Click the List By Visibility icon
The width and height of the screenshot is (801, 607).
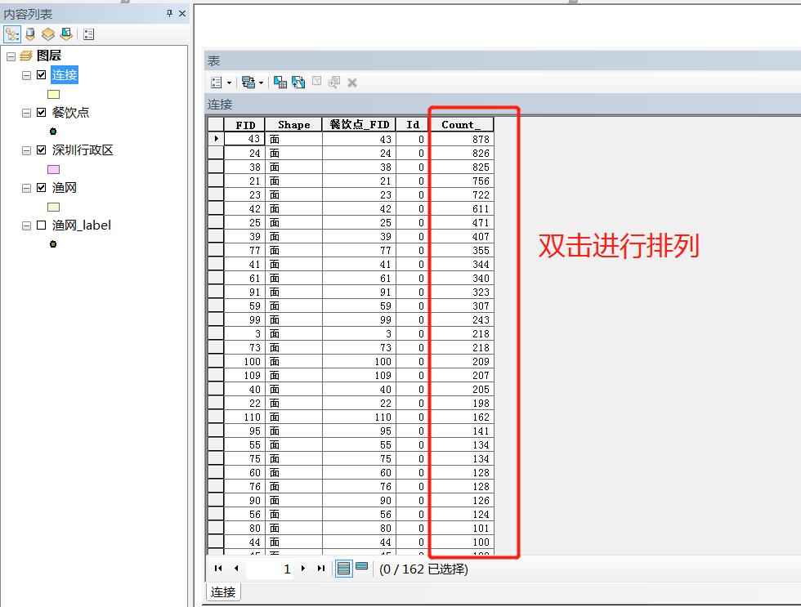[x=48, y=34]
